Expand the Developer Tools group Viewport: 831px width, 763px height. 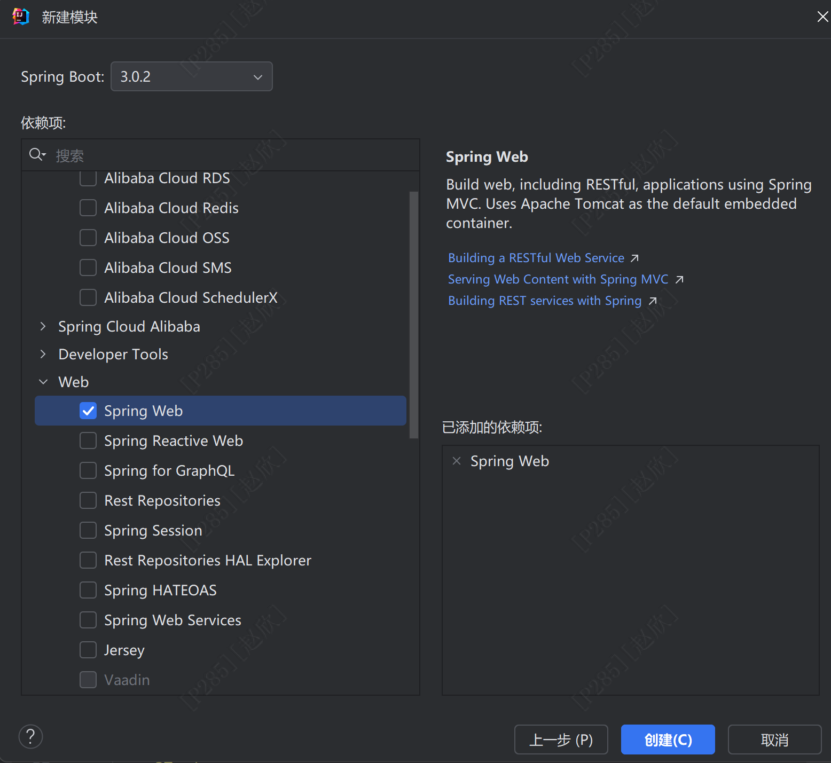[x=43, y=354]
